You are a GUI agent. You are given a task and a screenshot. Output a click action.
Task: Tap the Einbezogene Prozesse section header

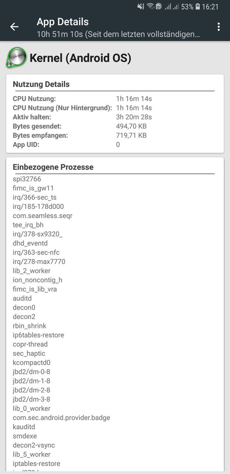pyautogui.click(x=53, y=167)
